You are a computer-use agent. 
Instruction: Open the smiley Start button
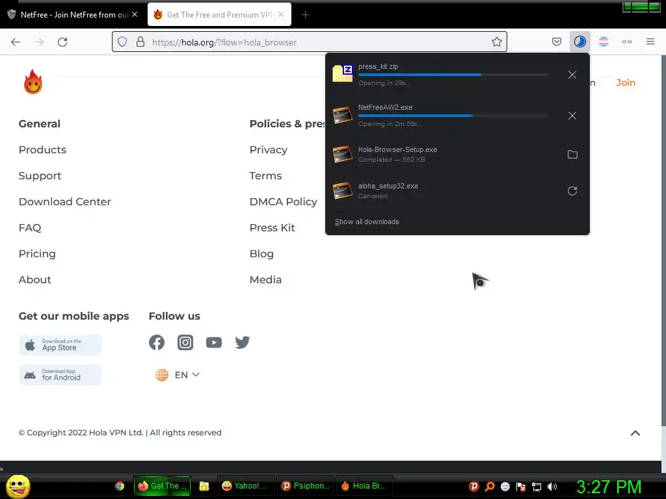(x=18, y=486)
